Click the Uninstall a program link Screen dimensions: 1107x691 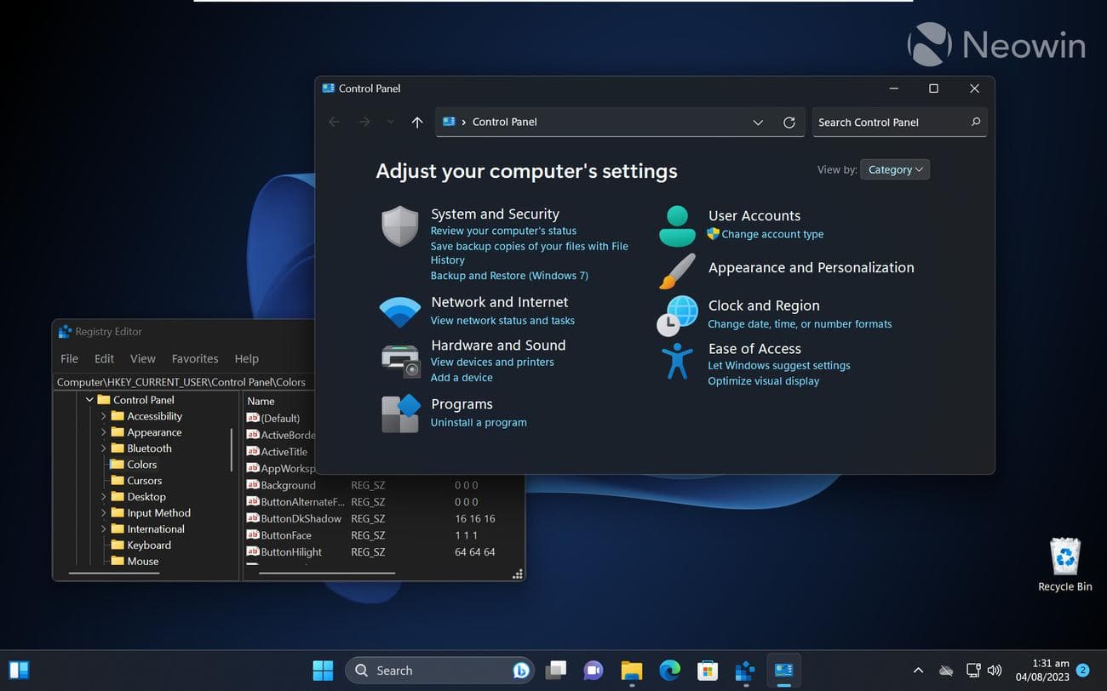479,423
